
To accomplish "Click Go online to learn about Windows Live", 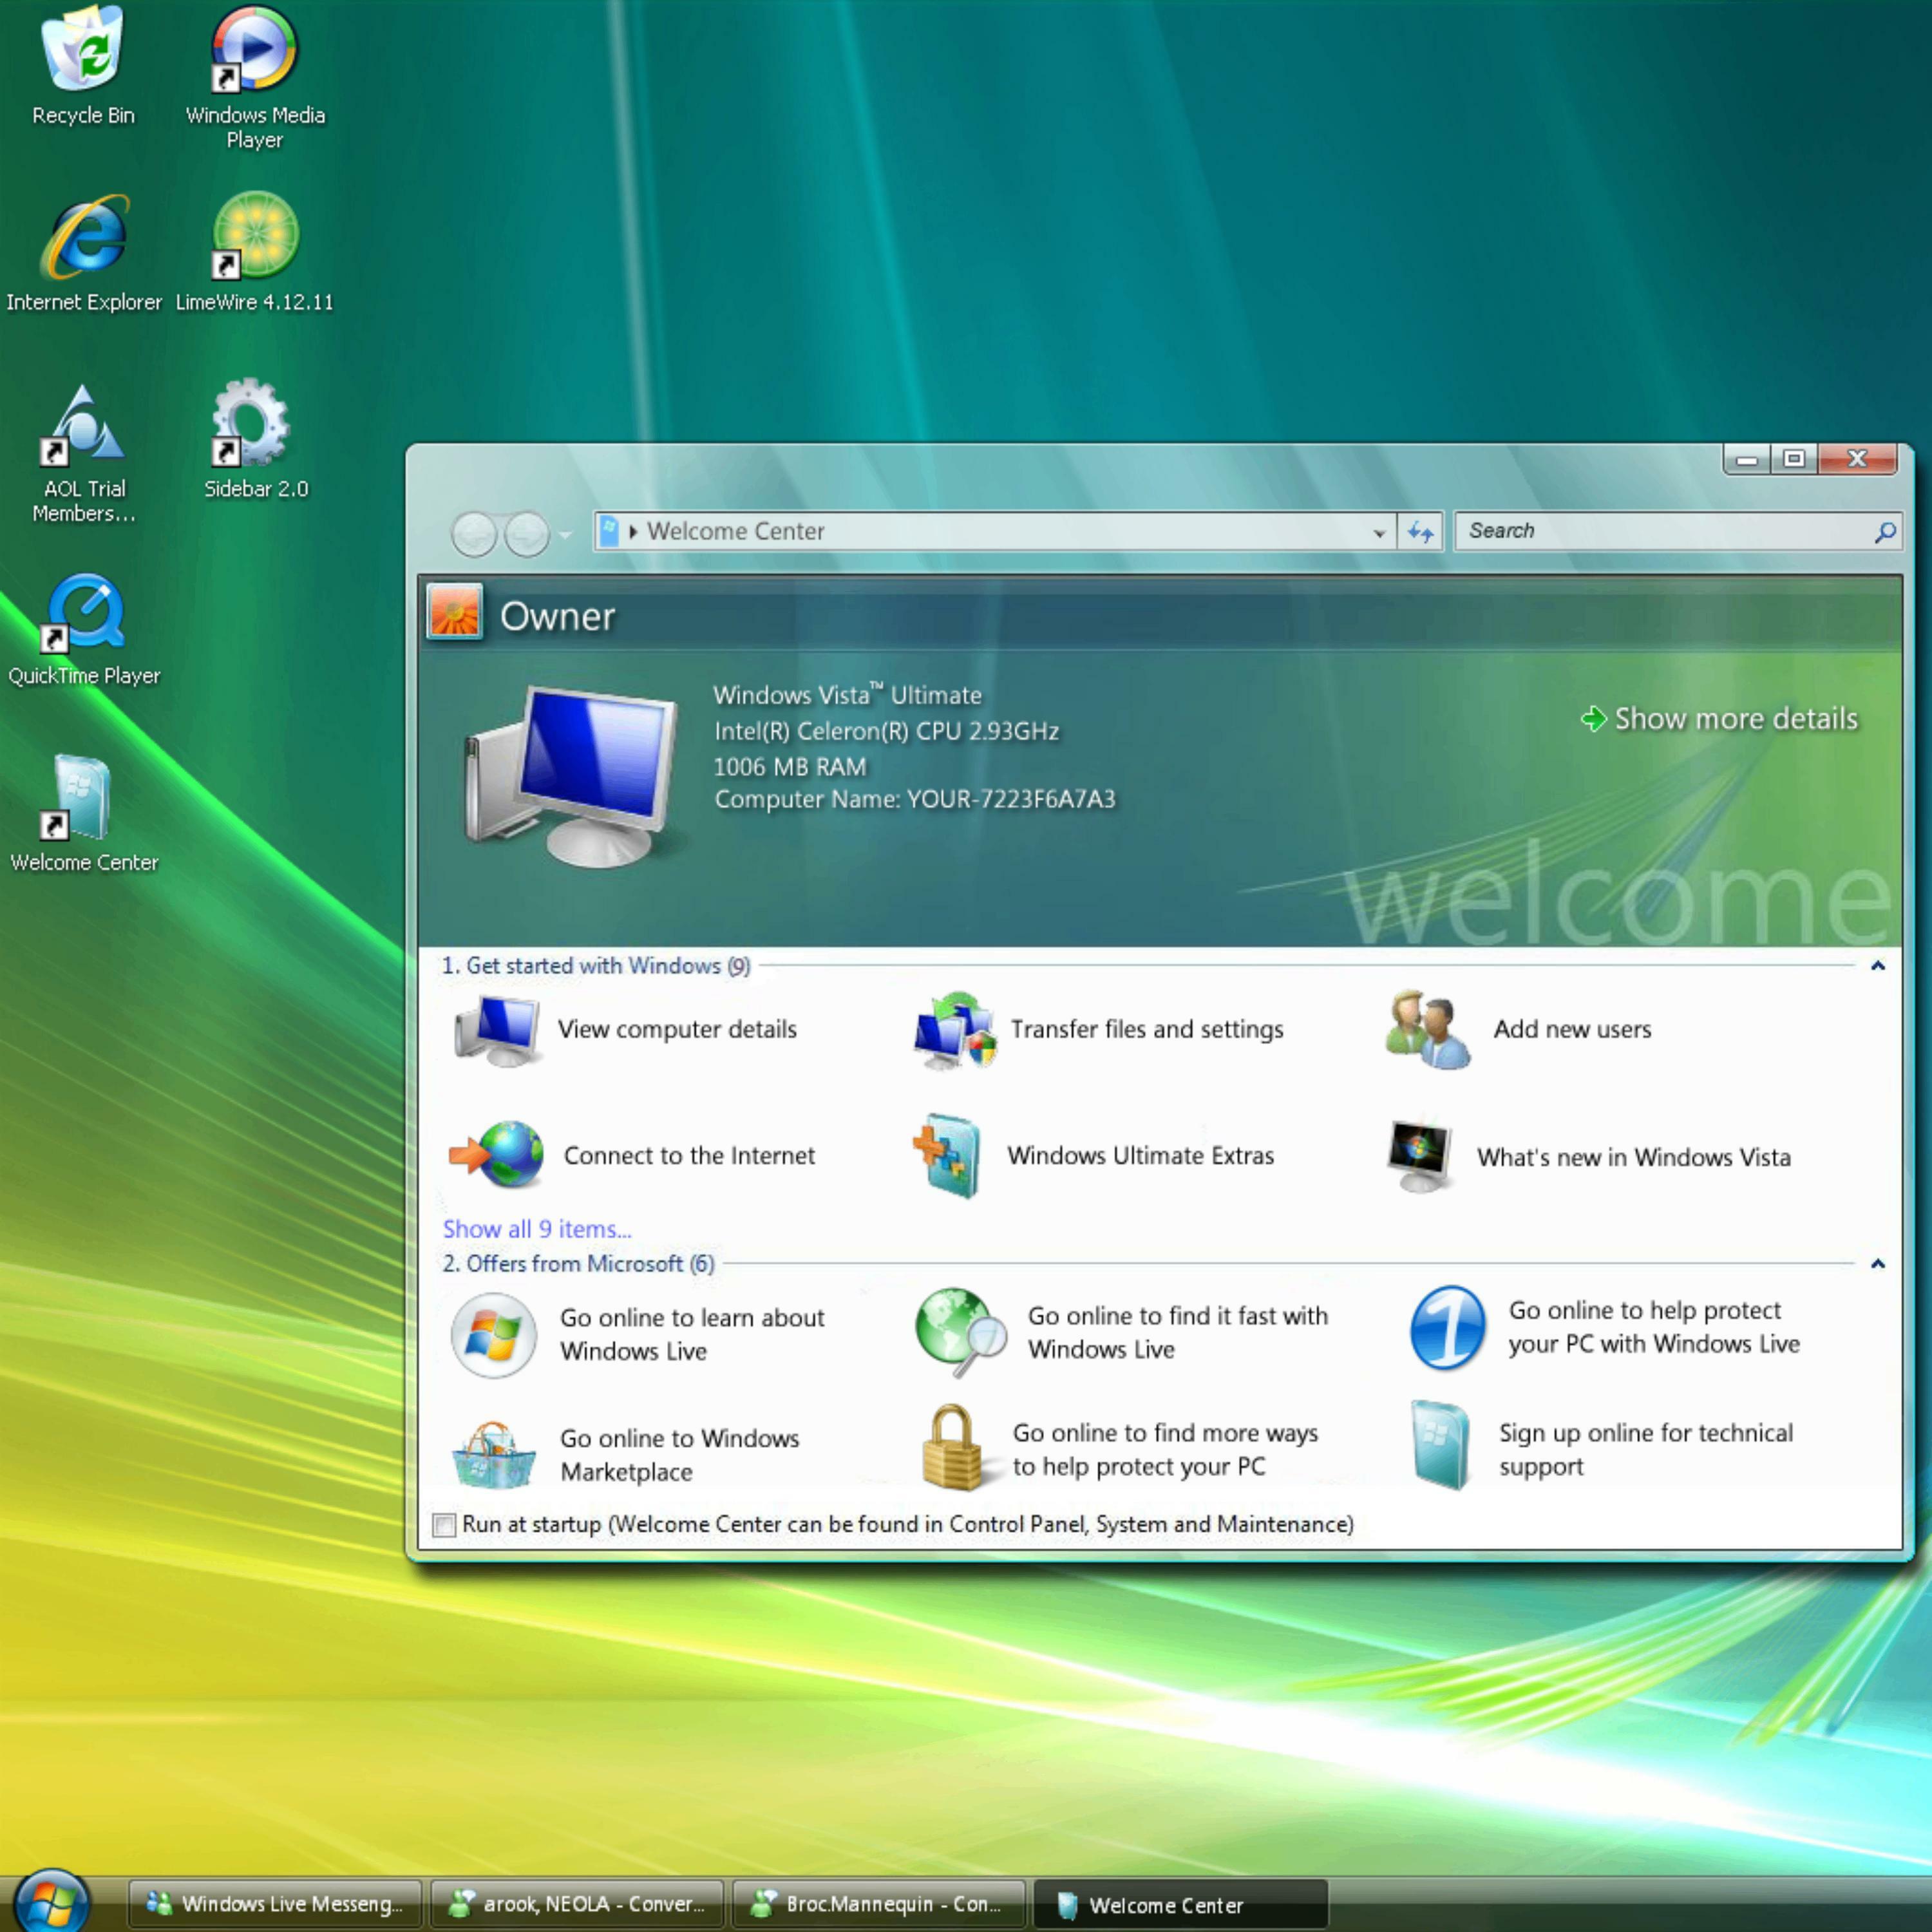I will coord(692,1335).
